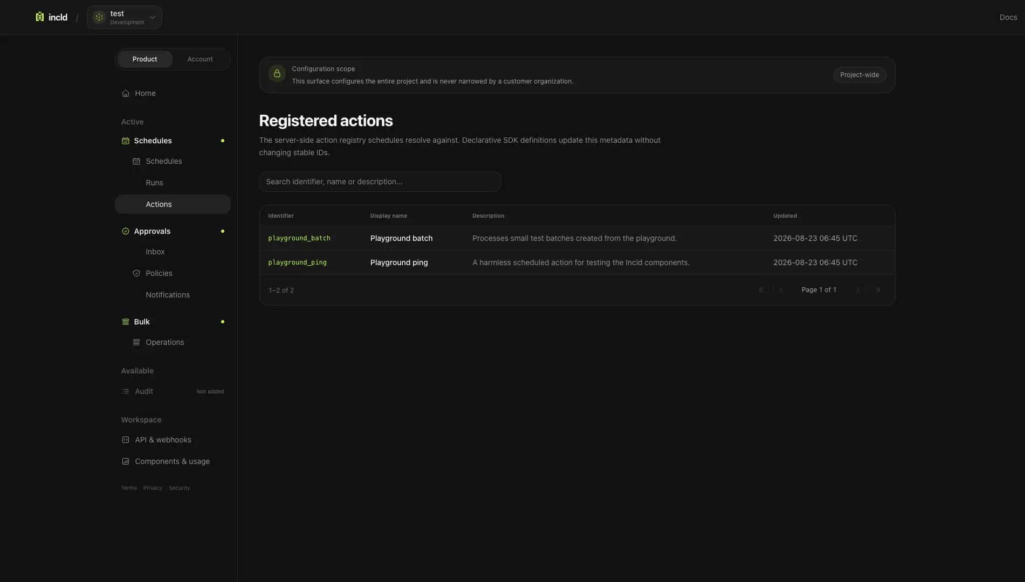Click the Audit list icon
Screen dimensions: 1025x582
(x=126, y=391)
